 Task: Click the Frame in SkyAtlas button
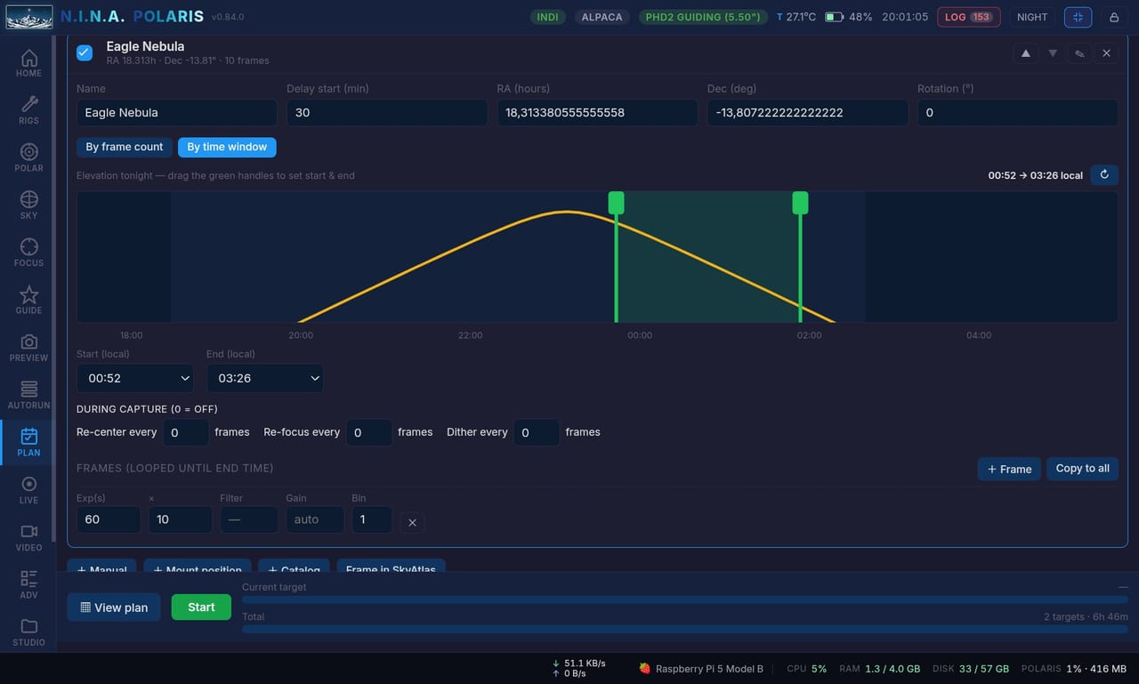pyautogui.click(x=391, y=567)
